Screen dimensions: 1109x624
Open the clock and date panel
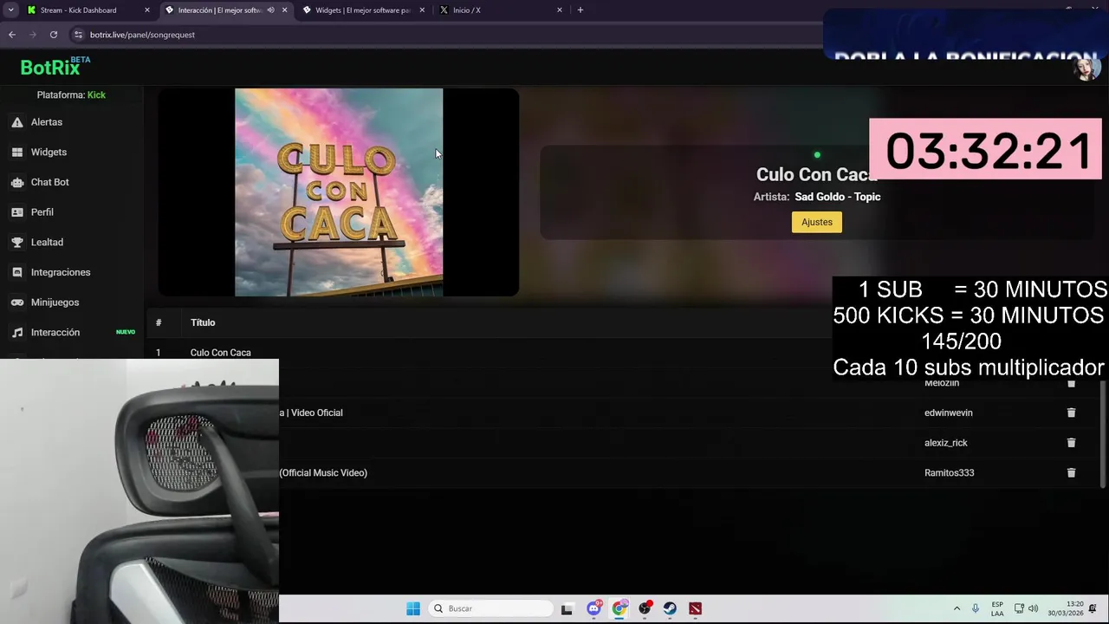click(x=1065, y=608)
